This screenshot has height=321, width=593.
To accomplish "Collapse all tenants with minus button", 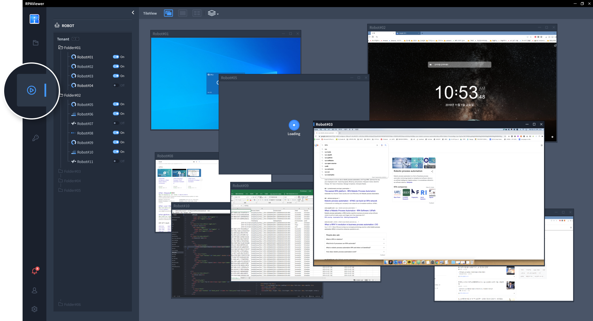I will (x=78, y=39).
